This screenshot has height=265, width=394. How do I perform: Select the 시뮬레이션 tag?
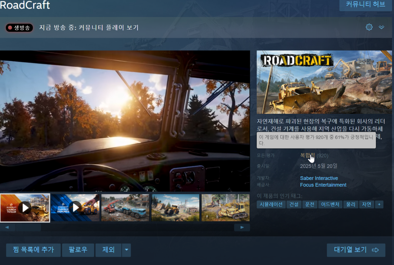271,204
